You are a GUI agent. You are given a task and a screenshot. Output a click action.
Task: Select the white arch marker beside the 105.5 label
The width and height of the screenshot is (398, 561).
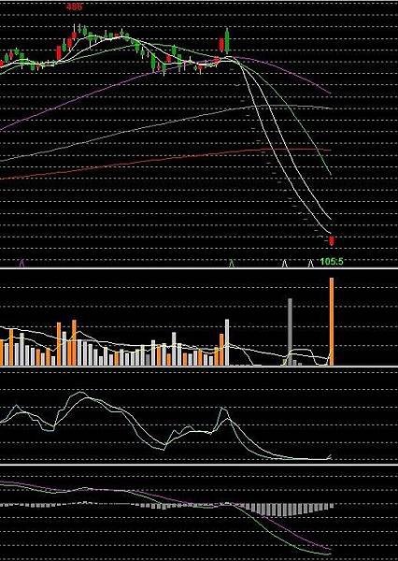(x=311, y=264)
